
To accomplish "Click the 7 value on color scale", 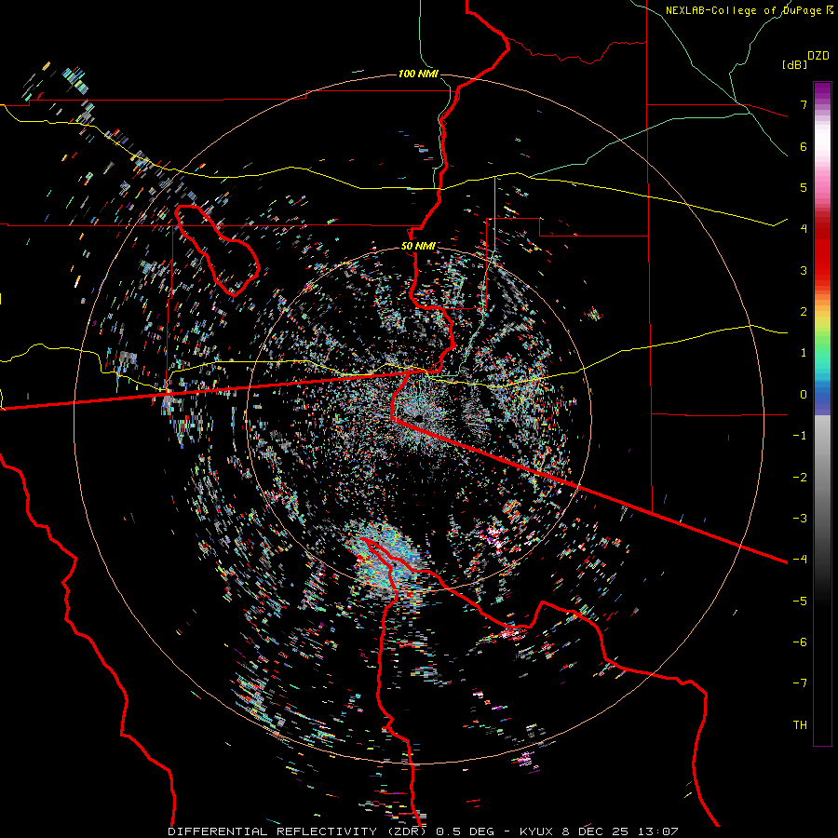I will (x=804, y=104).
